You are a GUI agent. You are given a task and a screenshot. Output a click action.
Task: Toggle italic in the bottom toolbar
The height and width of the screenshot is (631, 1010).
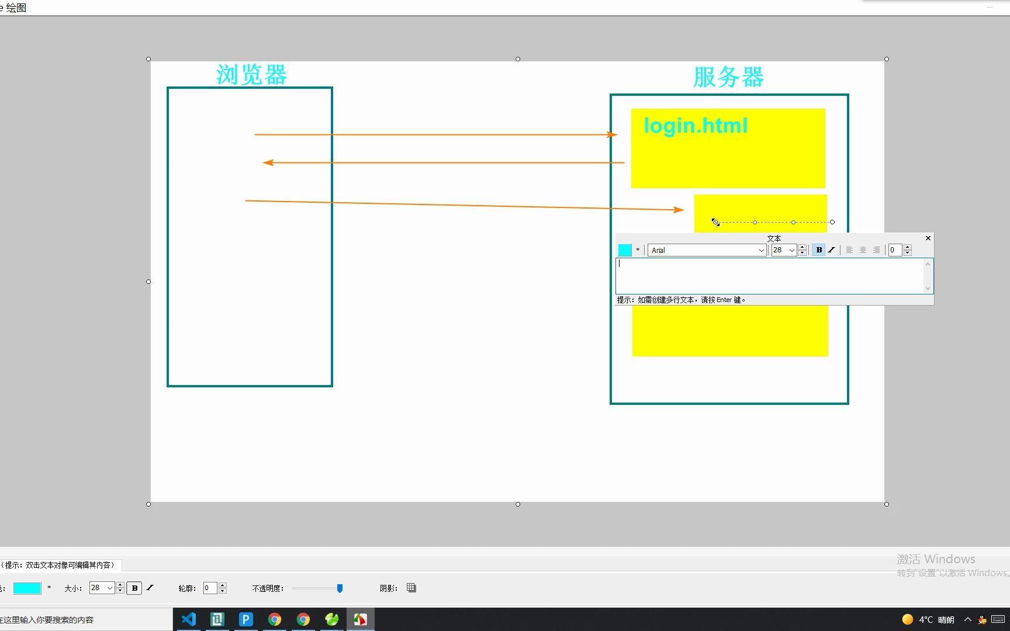click(150, 588)
